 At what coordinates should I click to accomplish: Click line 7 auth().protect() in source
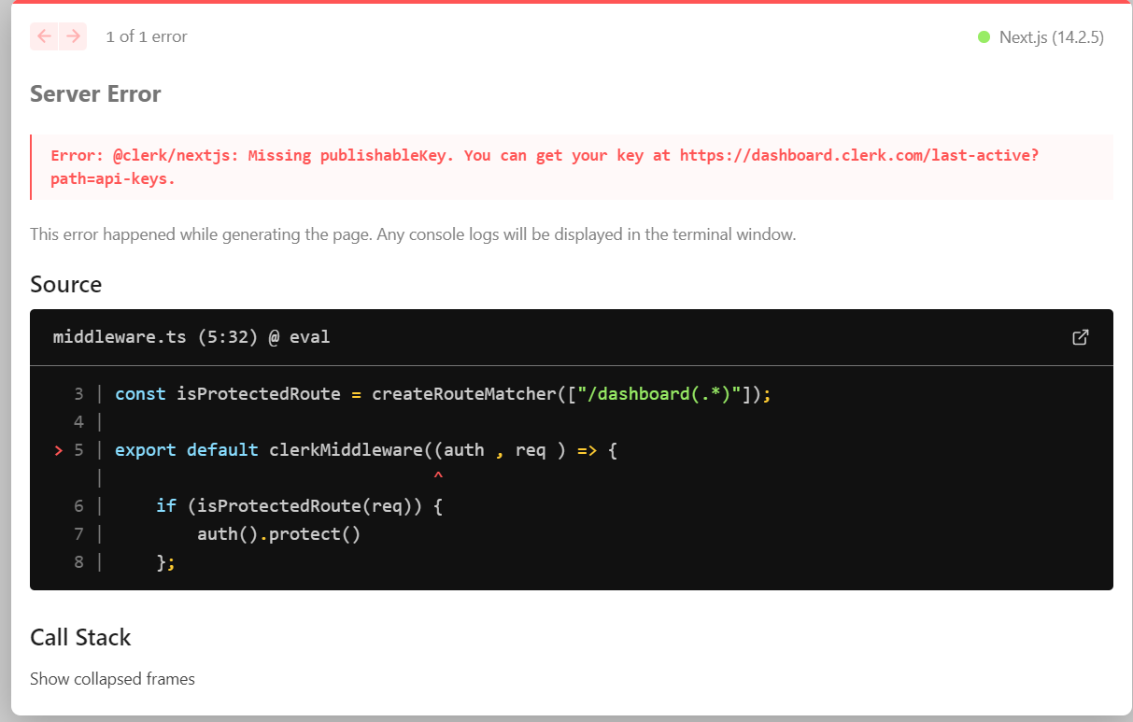click(278, 533)
